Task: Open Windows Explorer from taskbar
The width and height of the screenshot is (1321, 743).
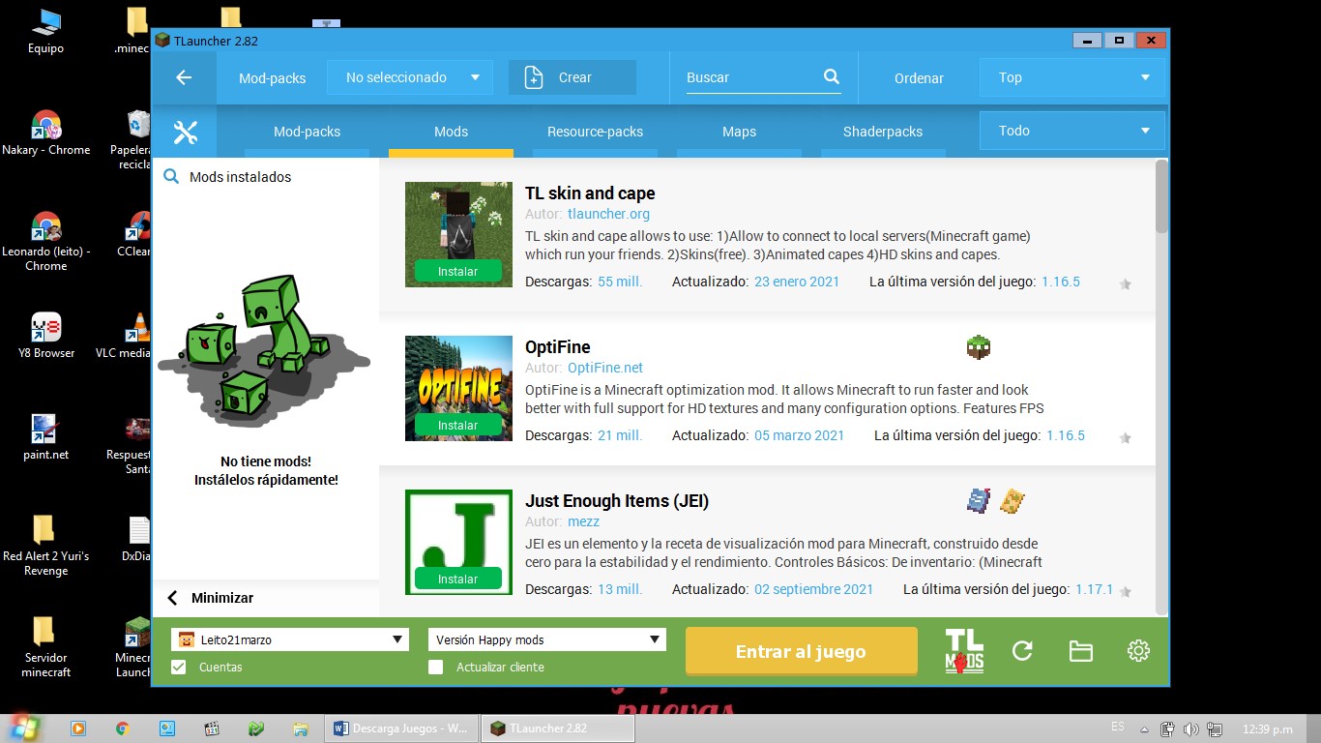Action: 301,728
